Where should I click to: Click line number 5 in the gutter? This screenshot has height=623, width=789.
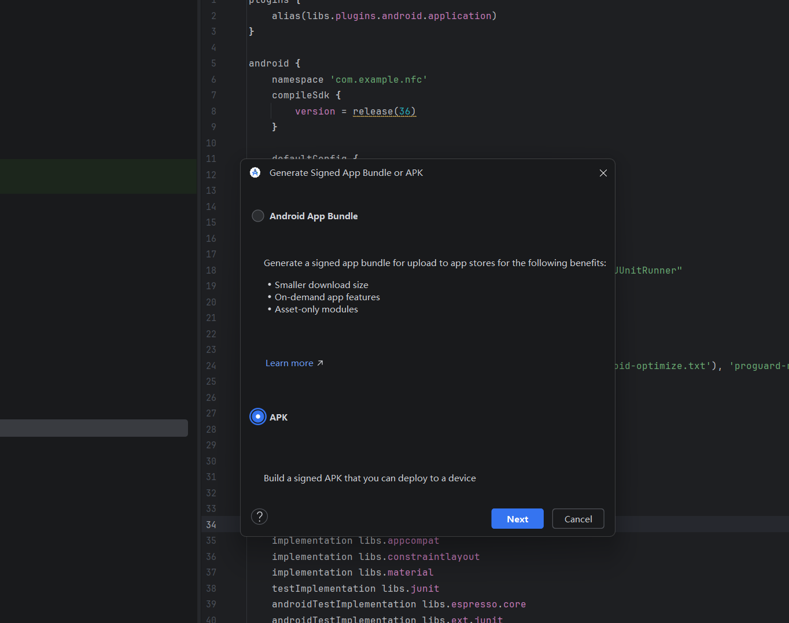tap(213, 63)
